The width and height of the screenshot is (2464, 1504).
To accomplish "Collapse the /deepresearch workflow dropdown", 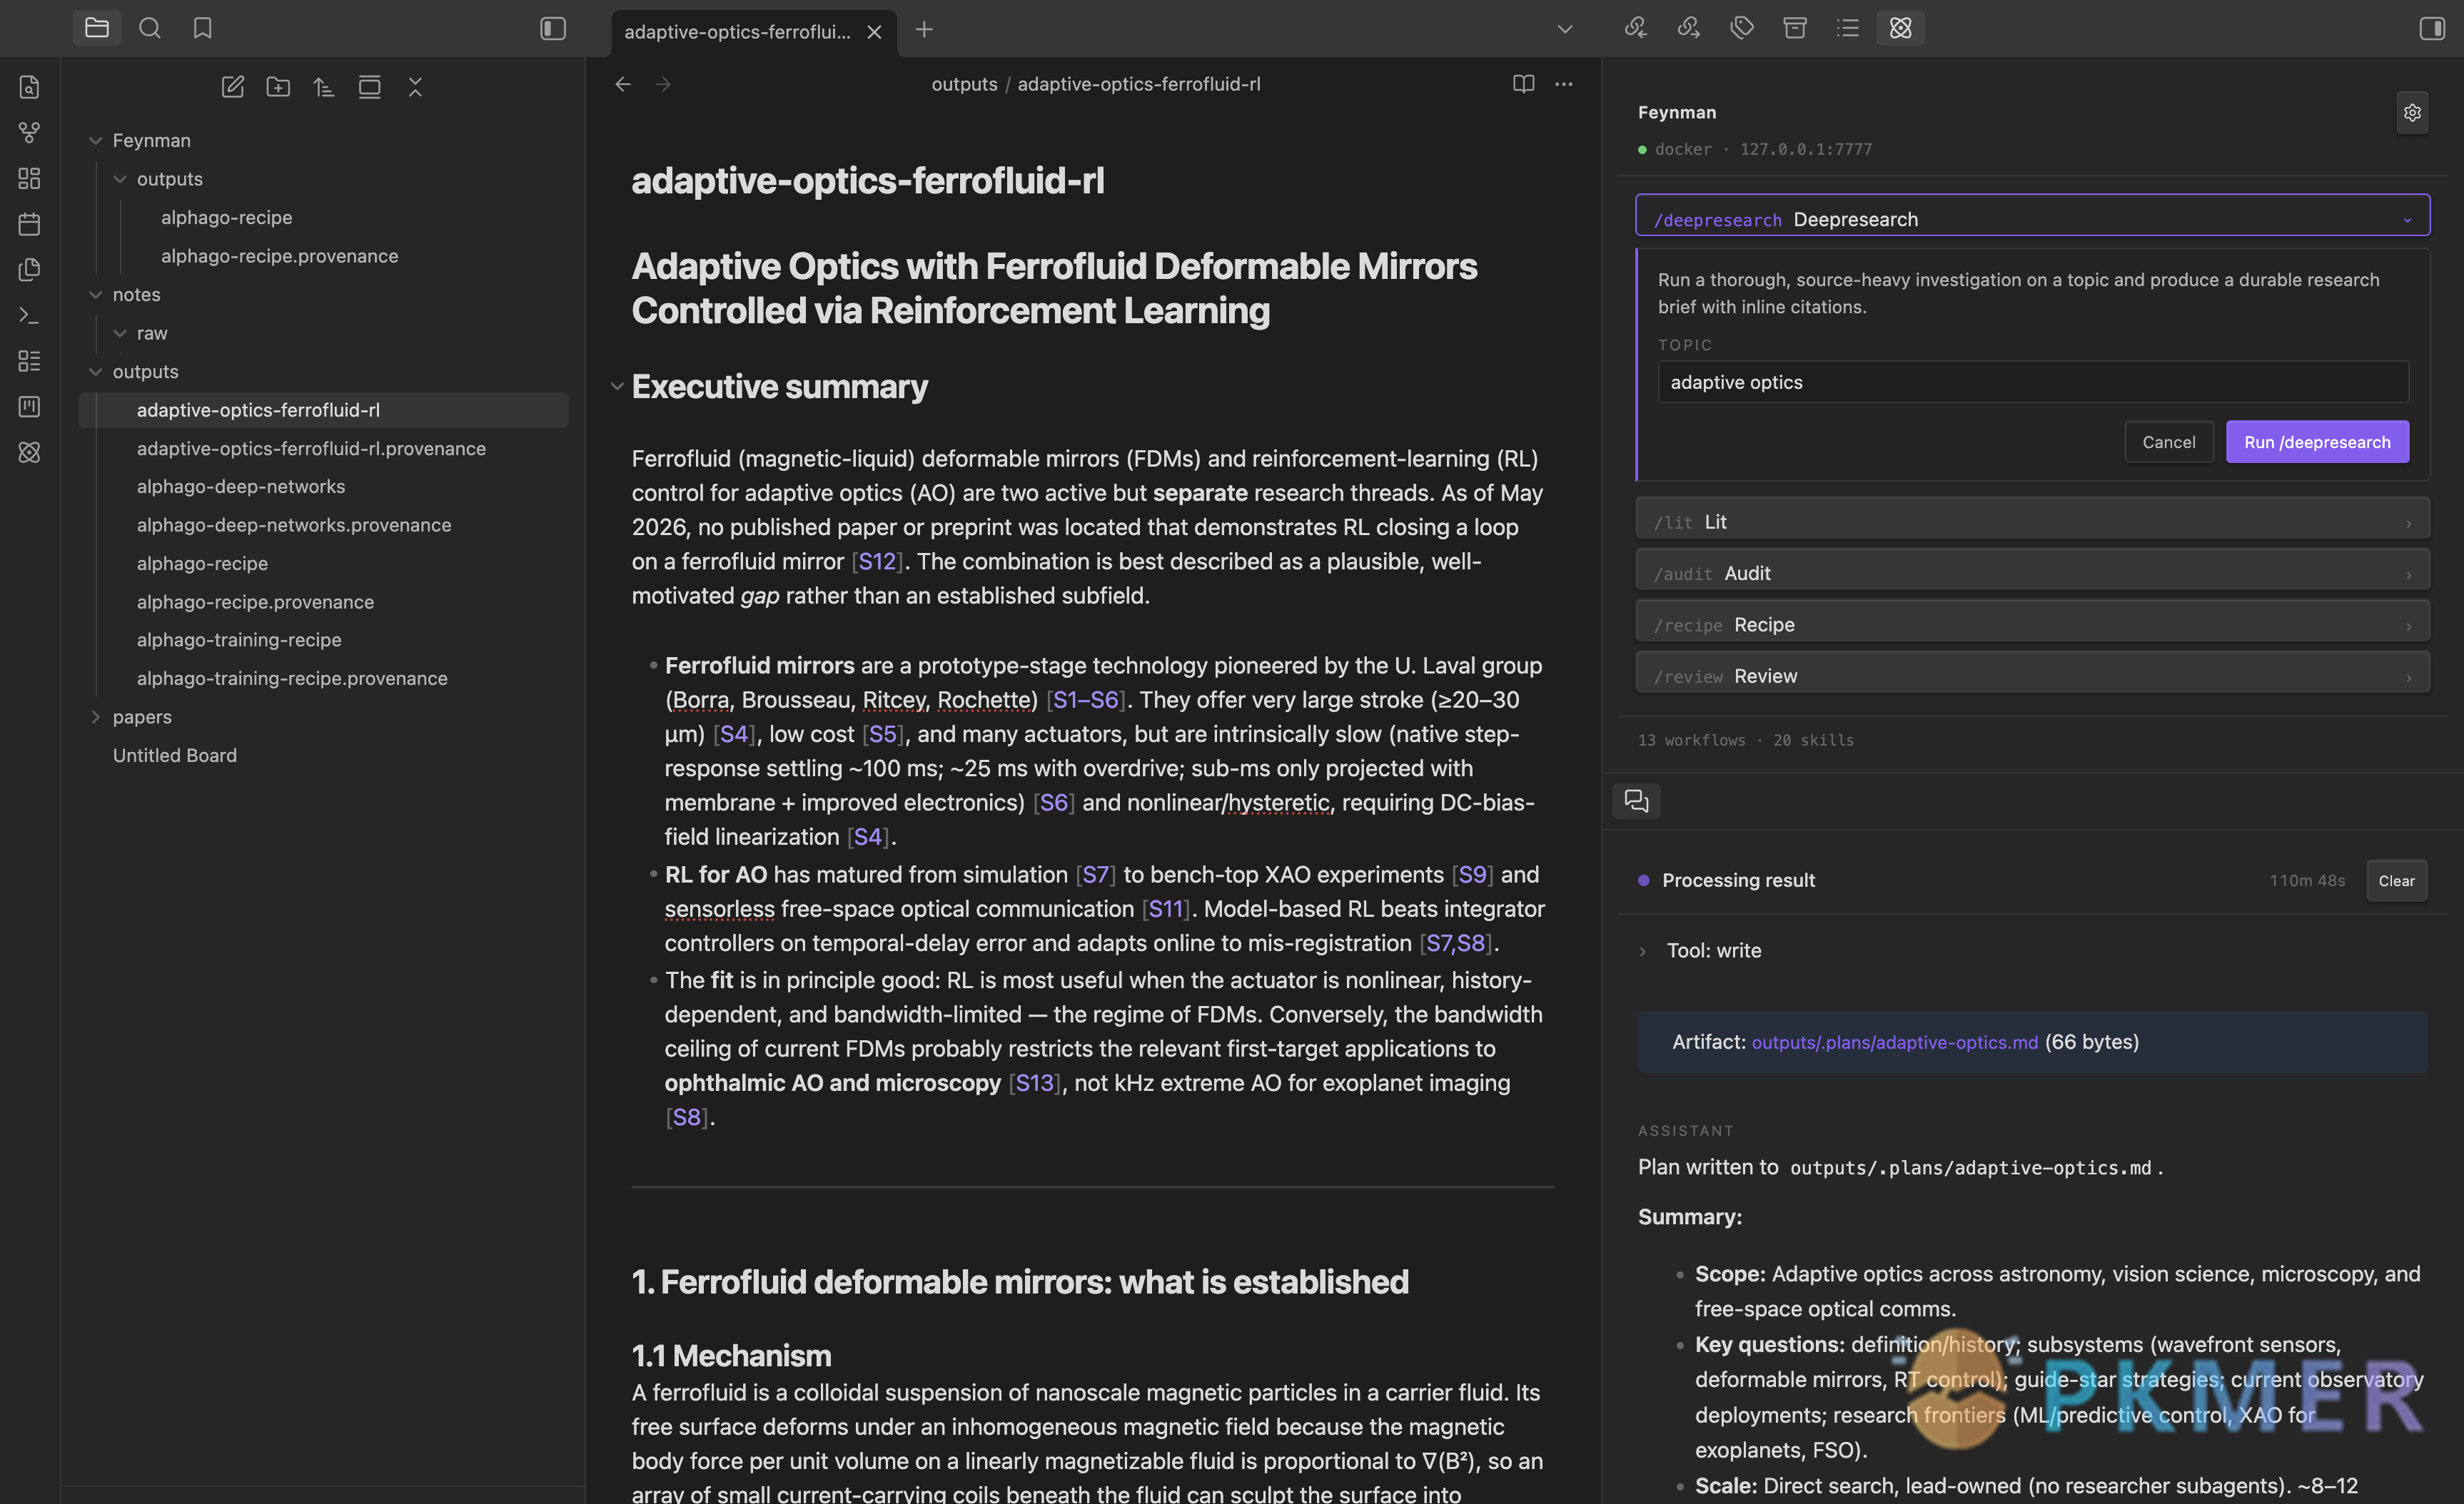I will click(2032, 216).
